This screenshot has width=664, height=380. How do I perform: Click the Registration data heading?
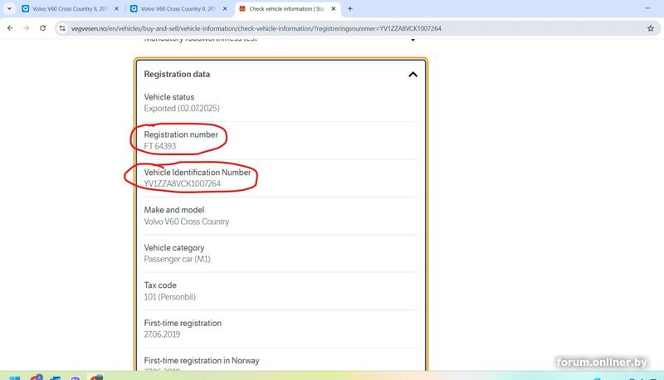coord(177,74)
